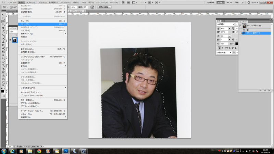Viewport: 274px width, 154px height.
Task: Toggle Superscript in Character panel
Action: pyautogui.click(x=233, y=48)
